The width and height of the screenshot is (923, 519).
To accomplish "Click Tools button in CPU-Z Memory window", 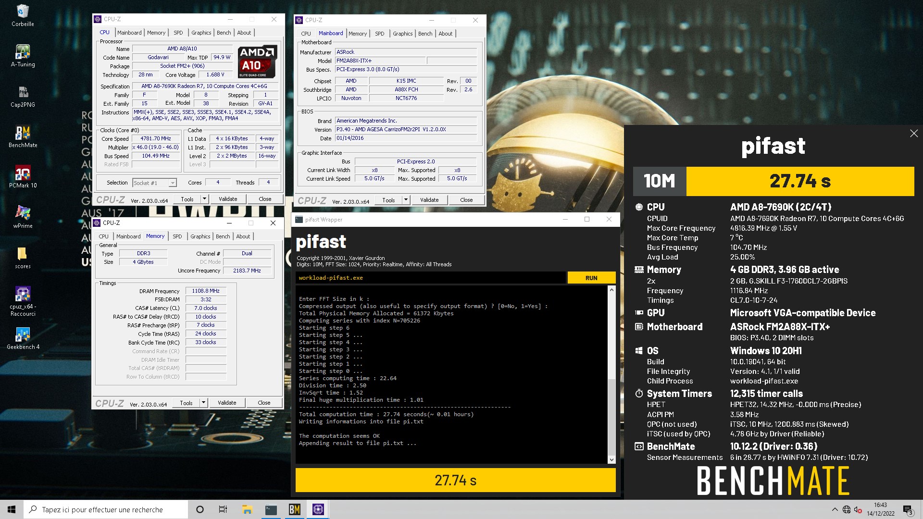I will pos(186,403).
